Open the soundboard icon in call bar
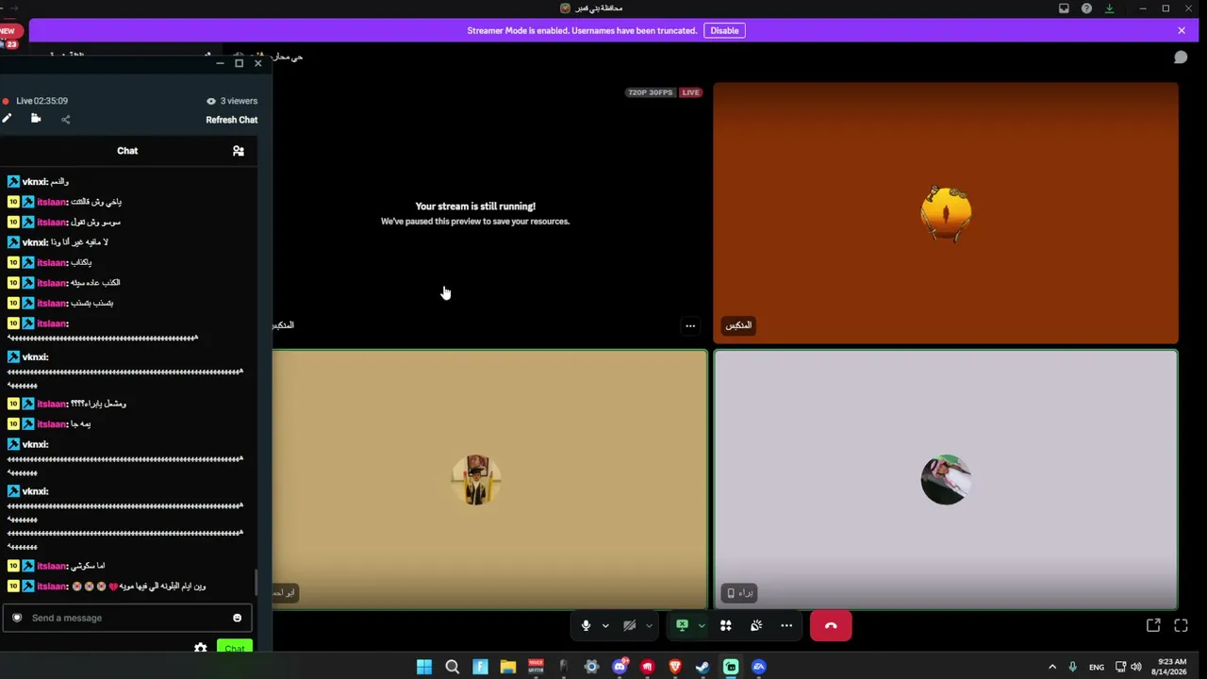This screenshot has width=1207, height=679. click(x=756, y=625)
